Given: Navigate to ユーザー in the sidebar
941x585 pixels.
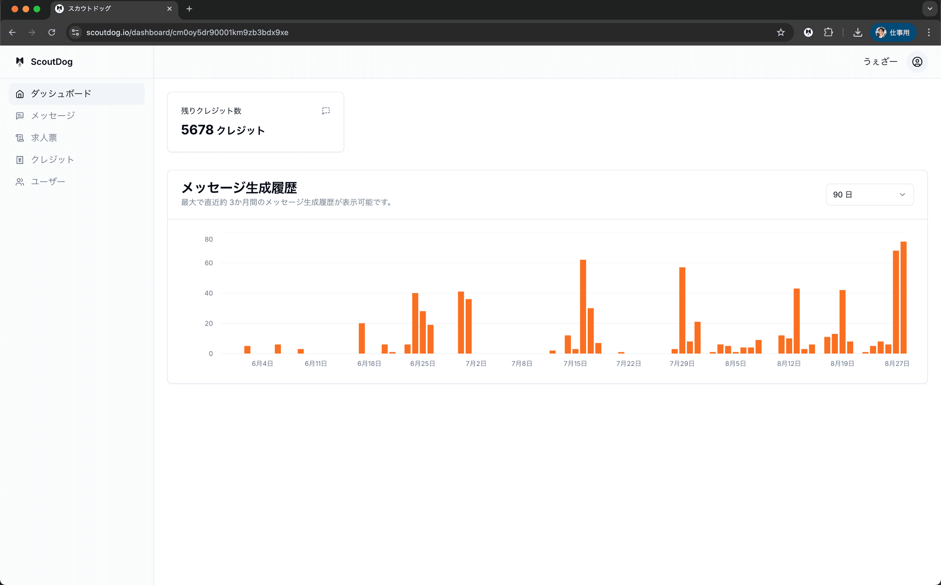Looking at the screenshot, I should pyautogui.click(x=48, y=182).
